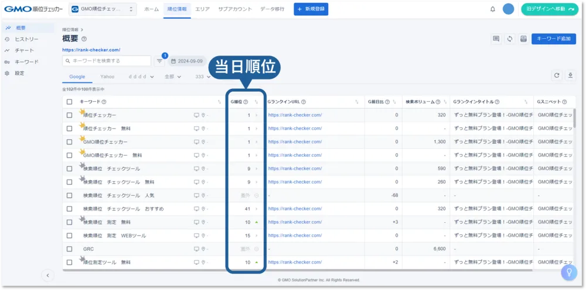Image resolution: width=586 pixels, height=290 pixels.
Task: Check the box for 順位チェッカー row
Action: point(70,115)
